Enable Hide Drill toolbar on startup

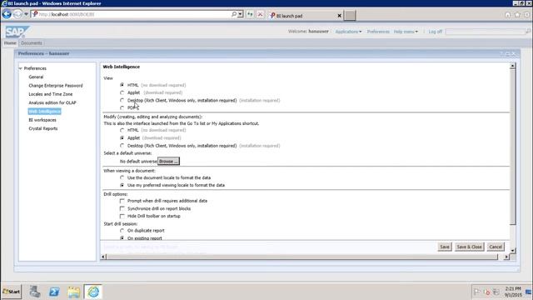pyautogui.click(x=122, y=216)
